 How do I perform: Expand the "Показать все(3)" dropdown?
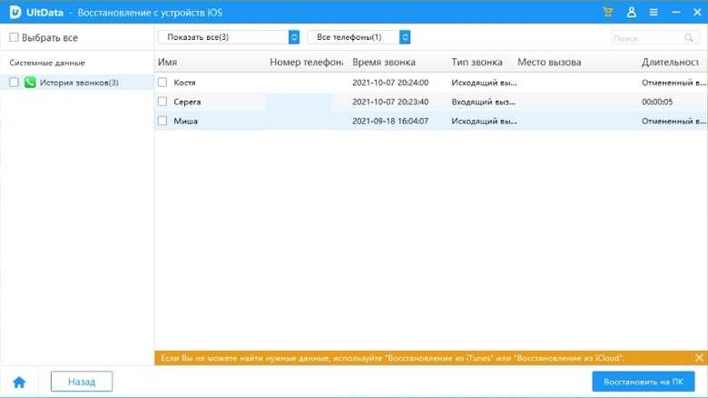click(x=229, y=37)
